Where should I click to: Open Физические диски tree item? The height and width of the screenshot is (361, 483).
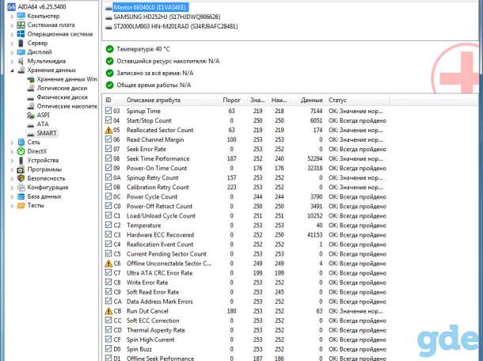[63, 97]
